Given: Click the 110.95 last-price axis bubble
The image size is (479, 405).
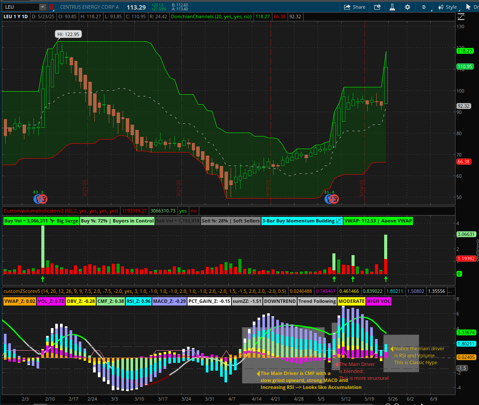Looking at the screenshot, I should [465, 66].
